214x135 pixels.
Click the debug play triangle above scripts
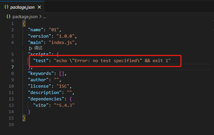click(30, 48)
